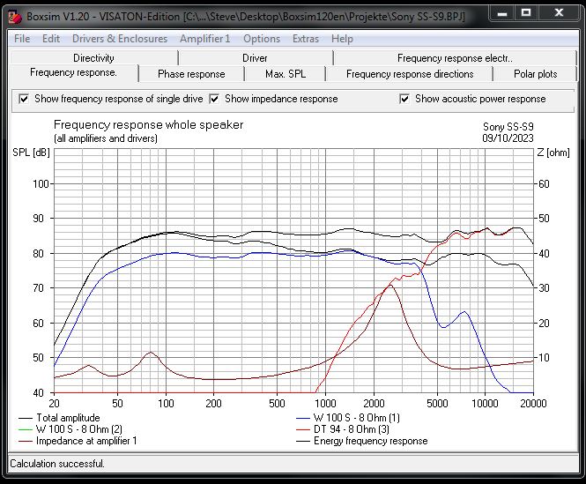This screenshot has width=586, height=484.
Task: Switch to the Max. SPL tab
Action: tap(286, 74)
